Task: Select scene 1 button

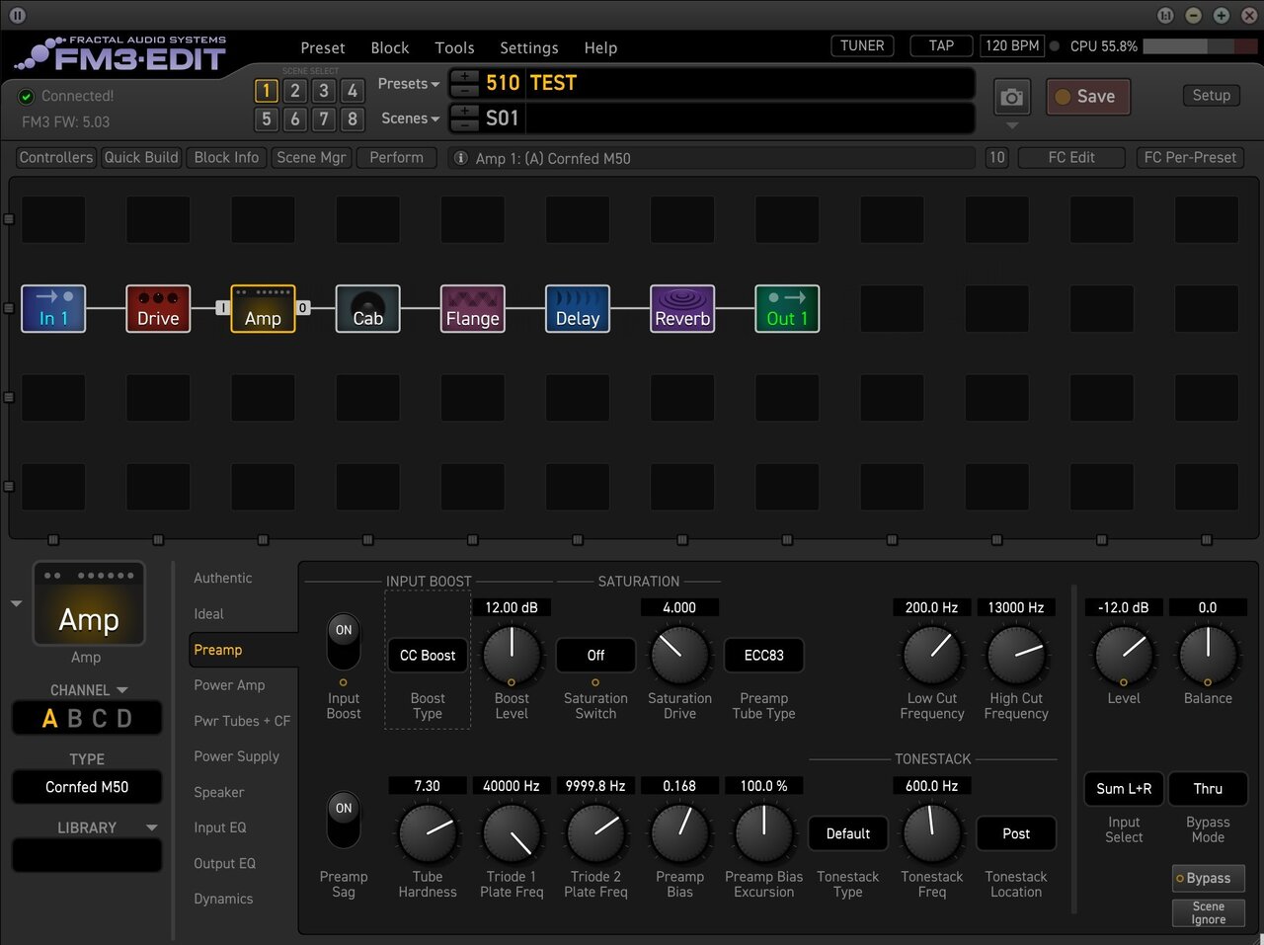Action: pos(266,91)
